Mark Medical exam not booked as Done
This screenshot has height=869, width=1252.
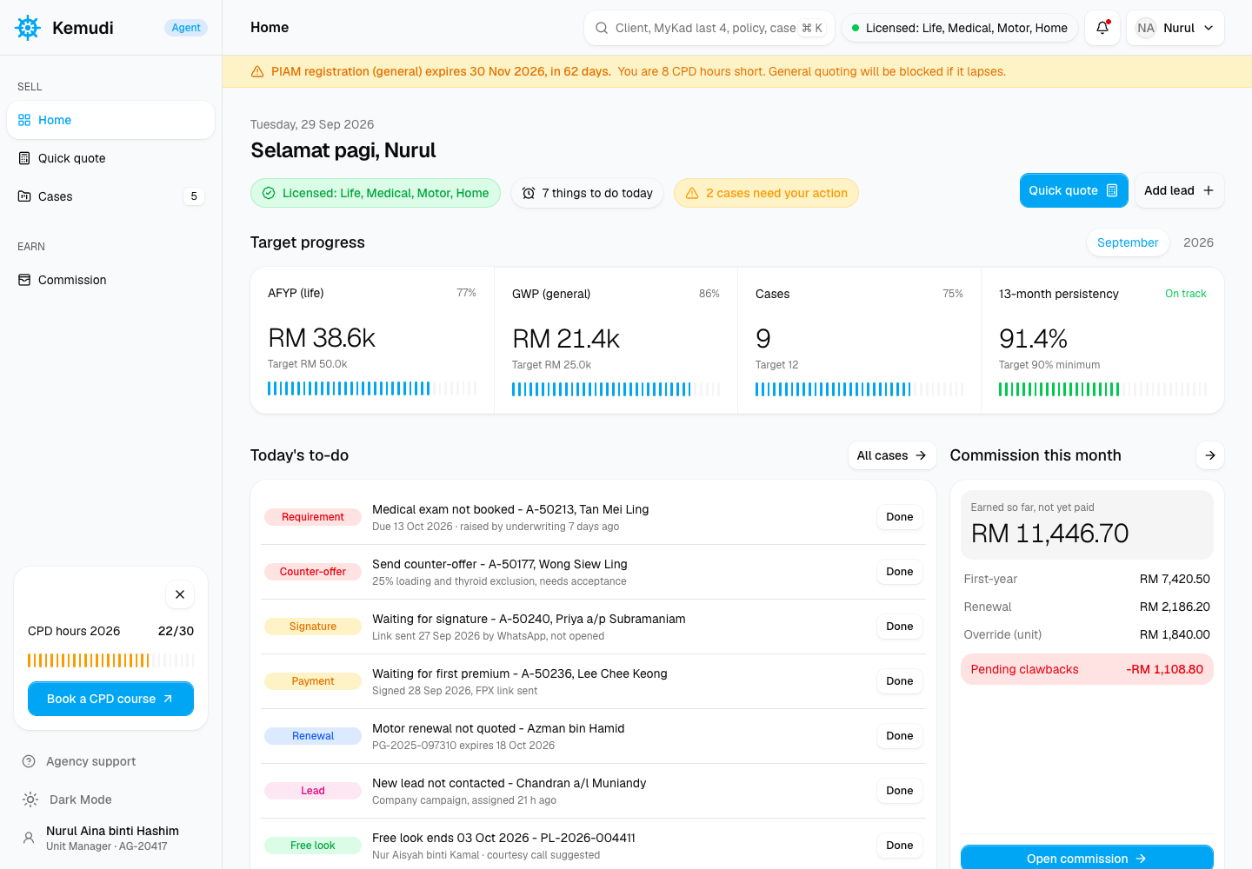click(x=900, y=517)
